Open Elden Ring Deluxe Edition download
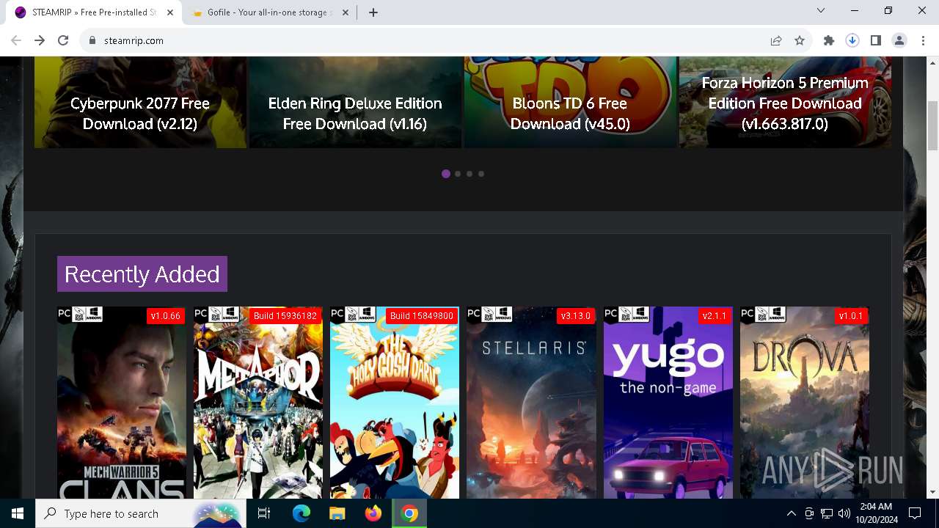This screenshot has height=528, width=939. [355, 102]
